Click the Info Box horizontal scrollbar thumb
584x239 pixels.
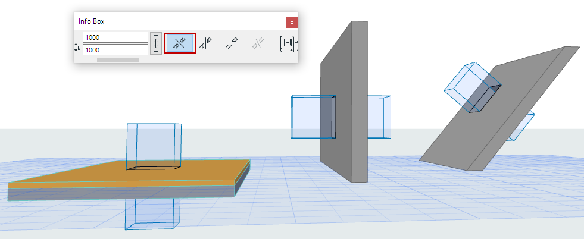pos(118,60)
